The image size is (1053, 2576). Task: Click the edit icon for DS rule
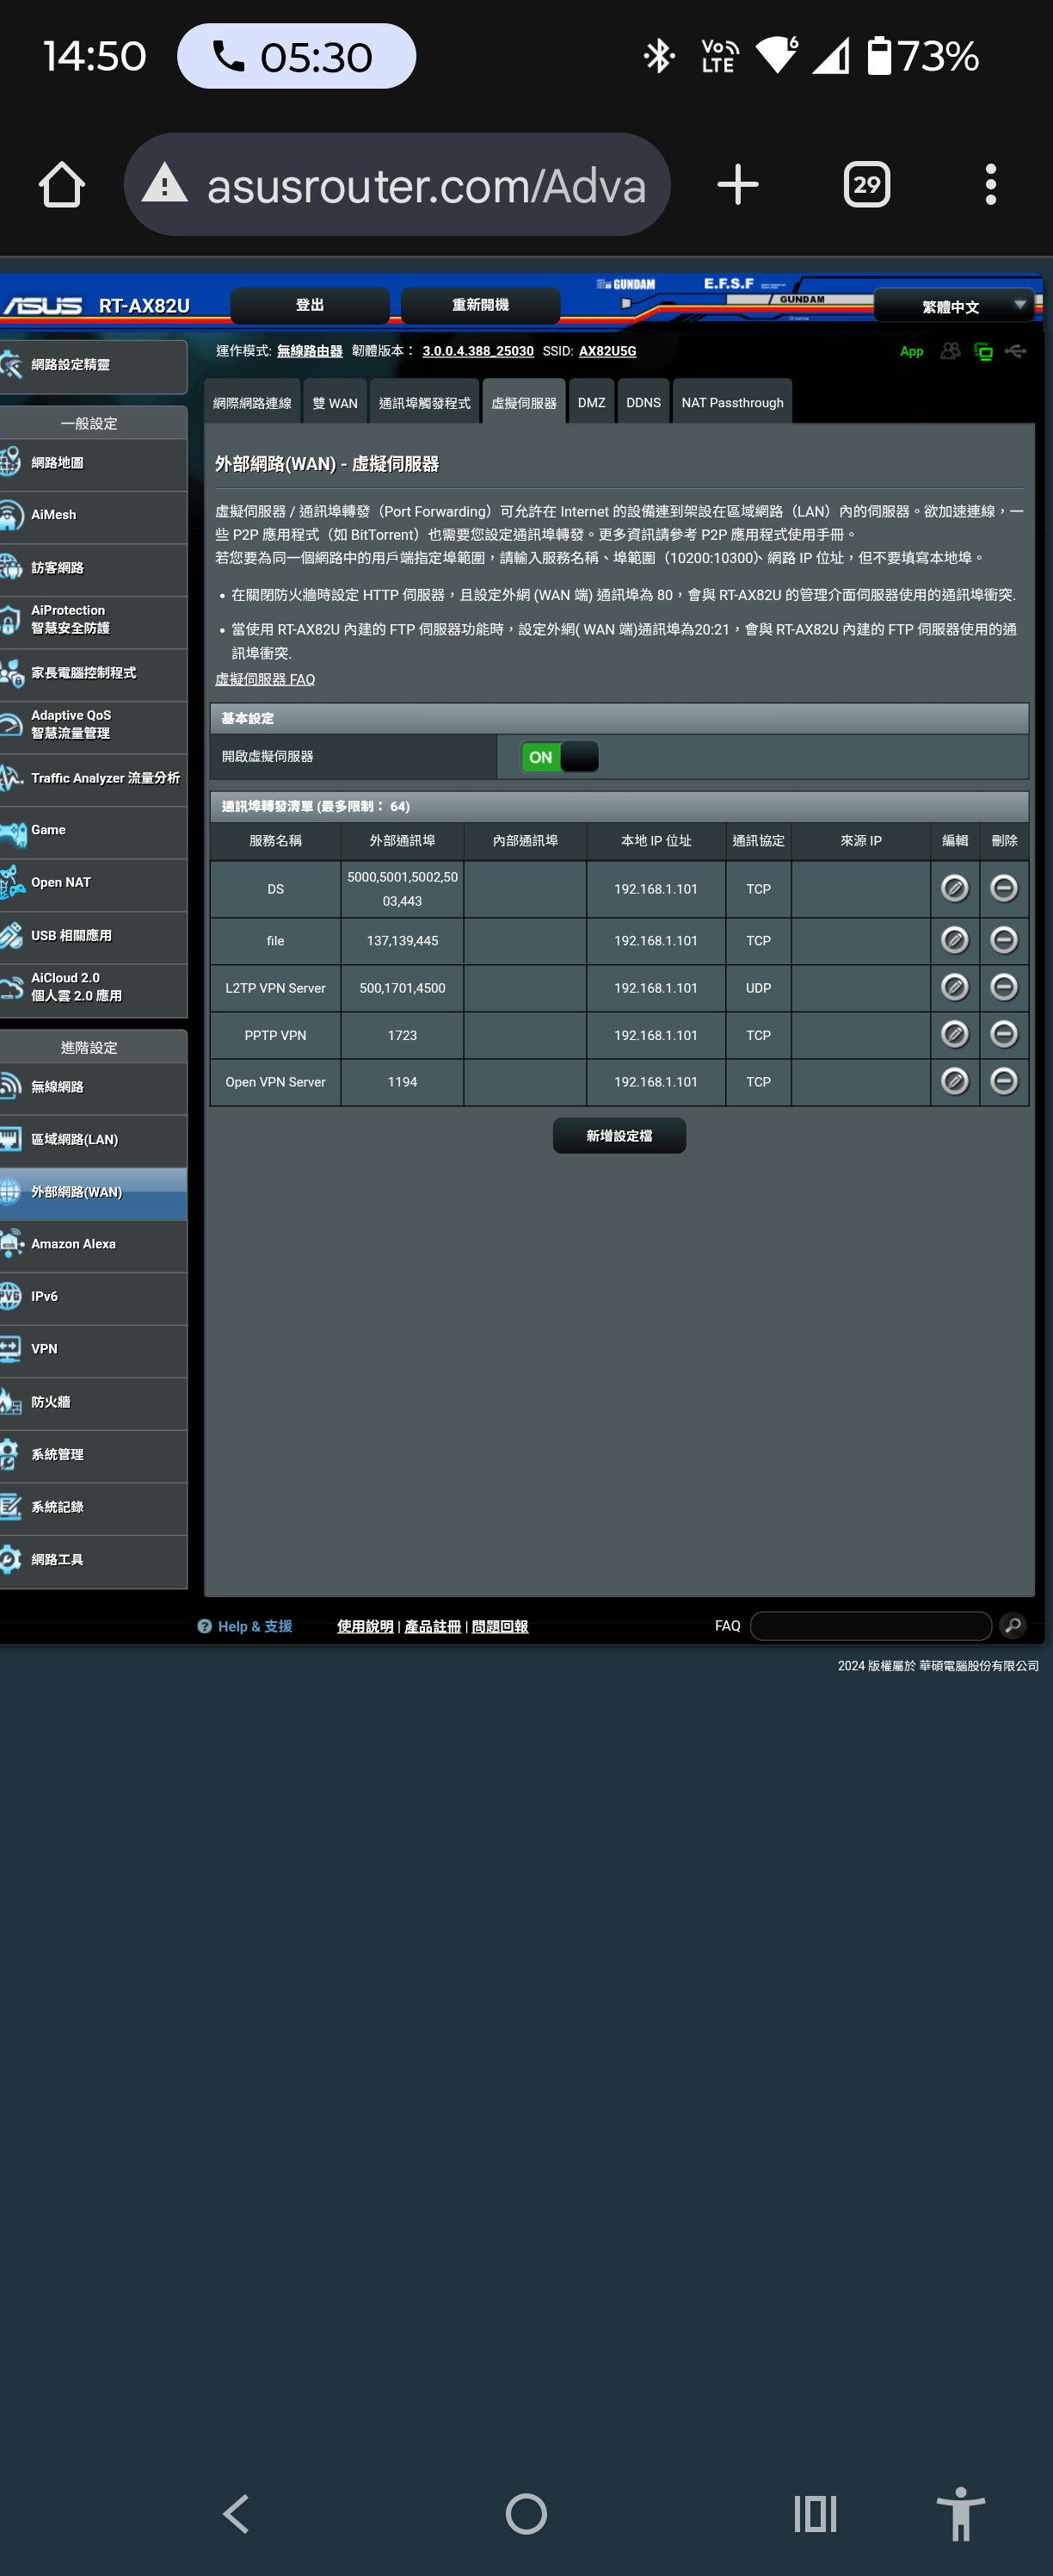click(x=954, y=888)
